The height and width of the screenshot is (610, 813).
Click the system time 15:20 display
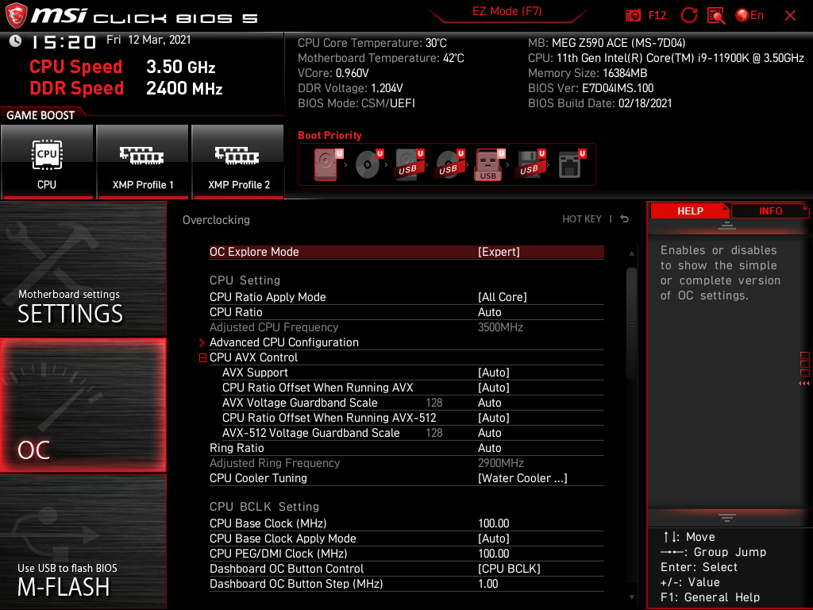pyautogui.click(x=64, y=41)
